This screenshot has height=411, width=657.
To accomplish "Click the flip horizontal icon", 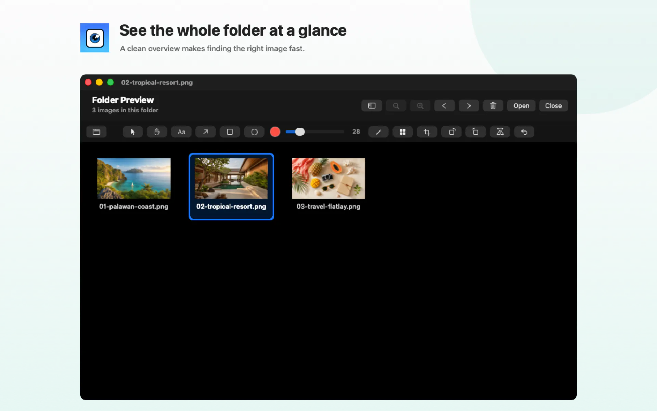I will [500, 132].
